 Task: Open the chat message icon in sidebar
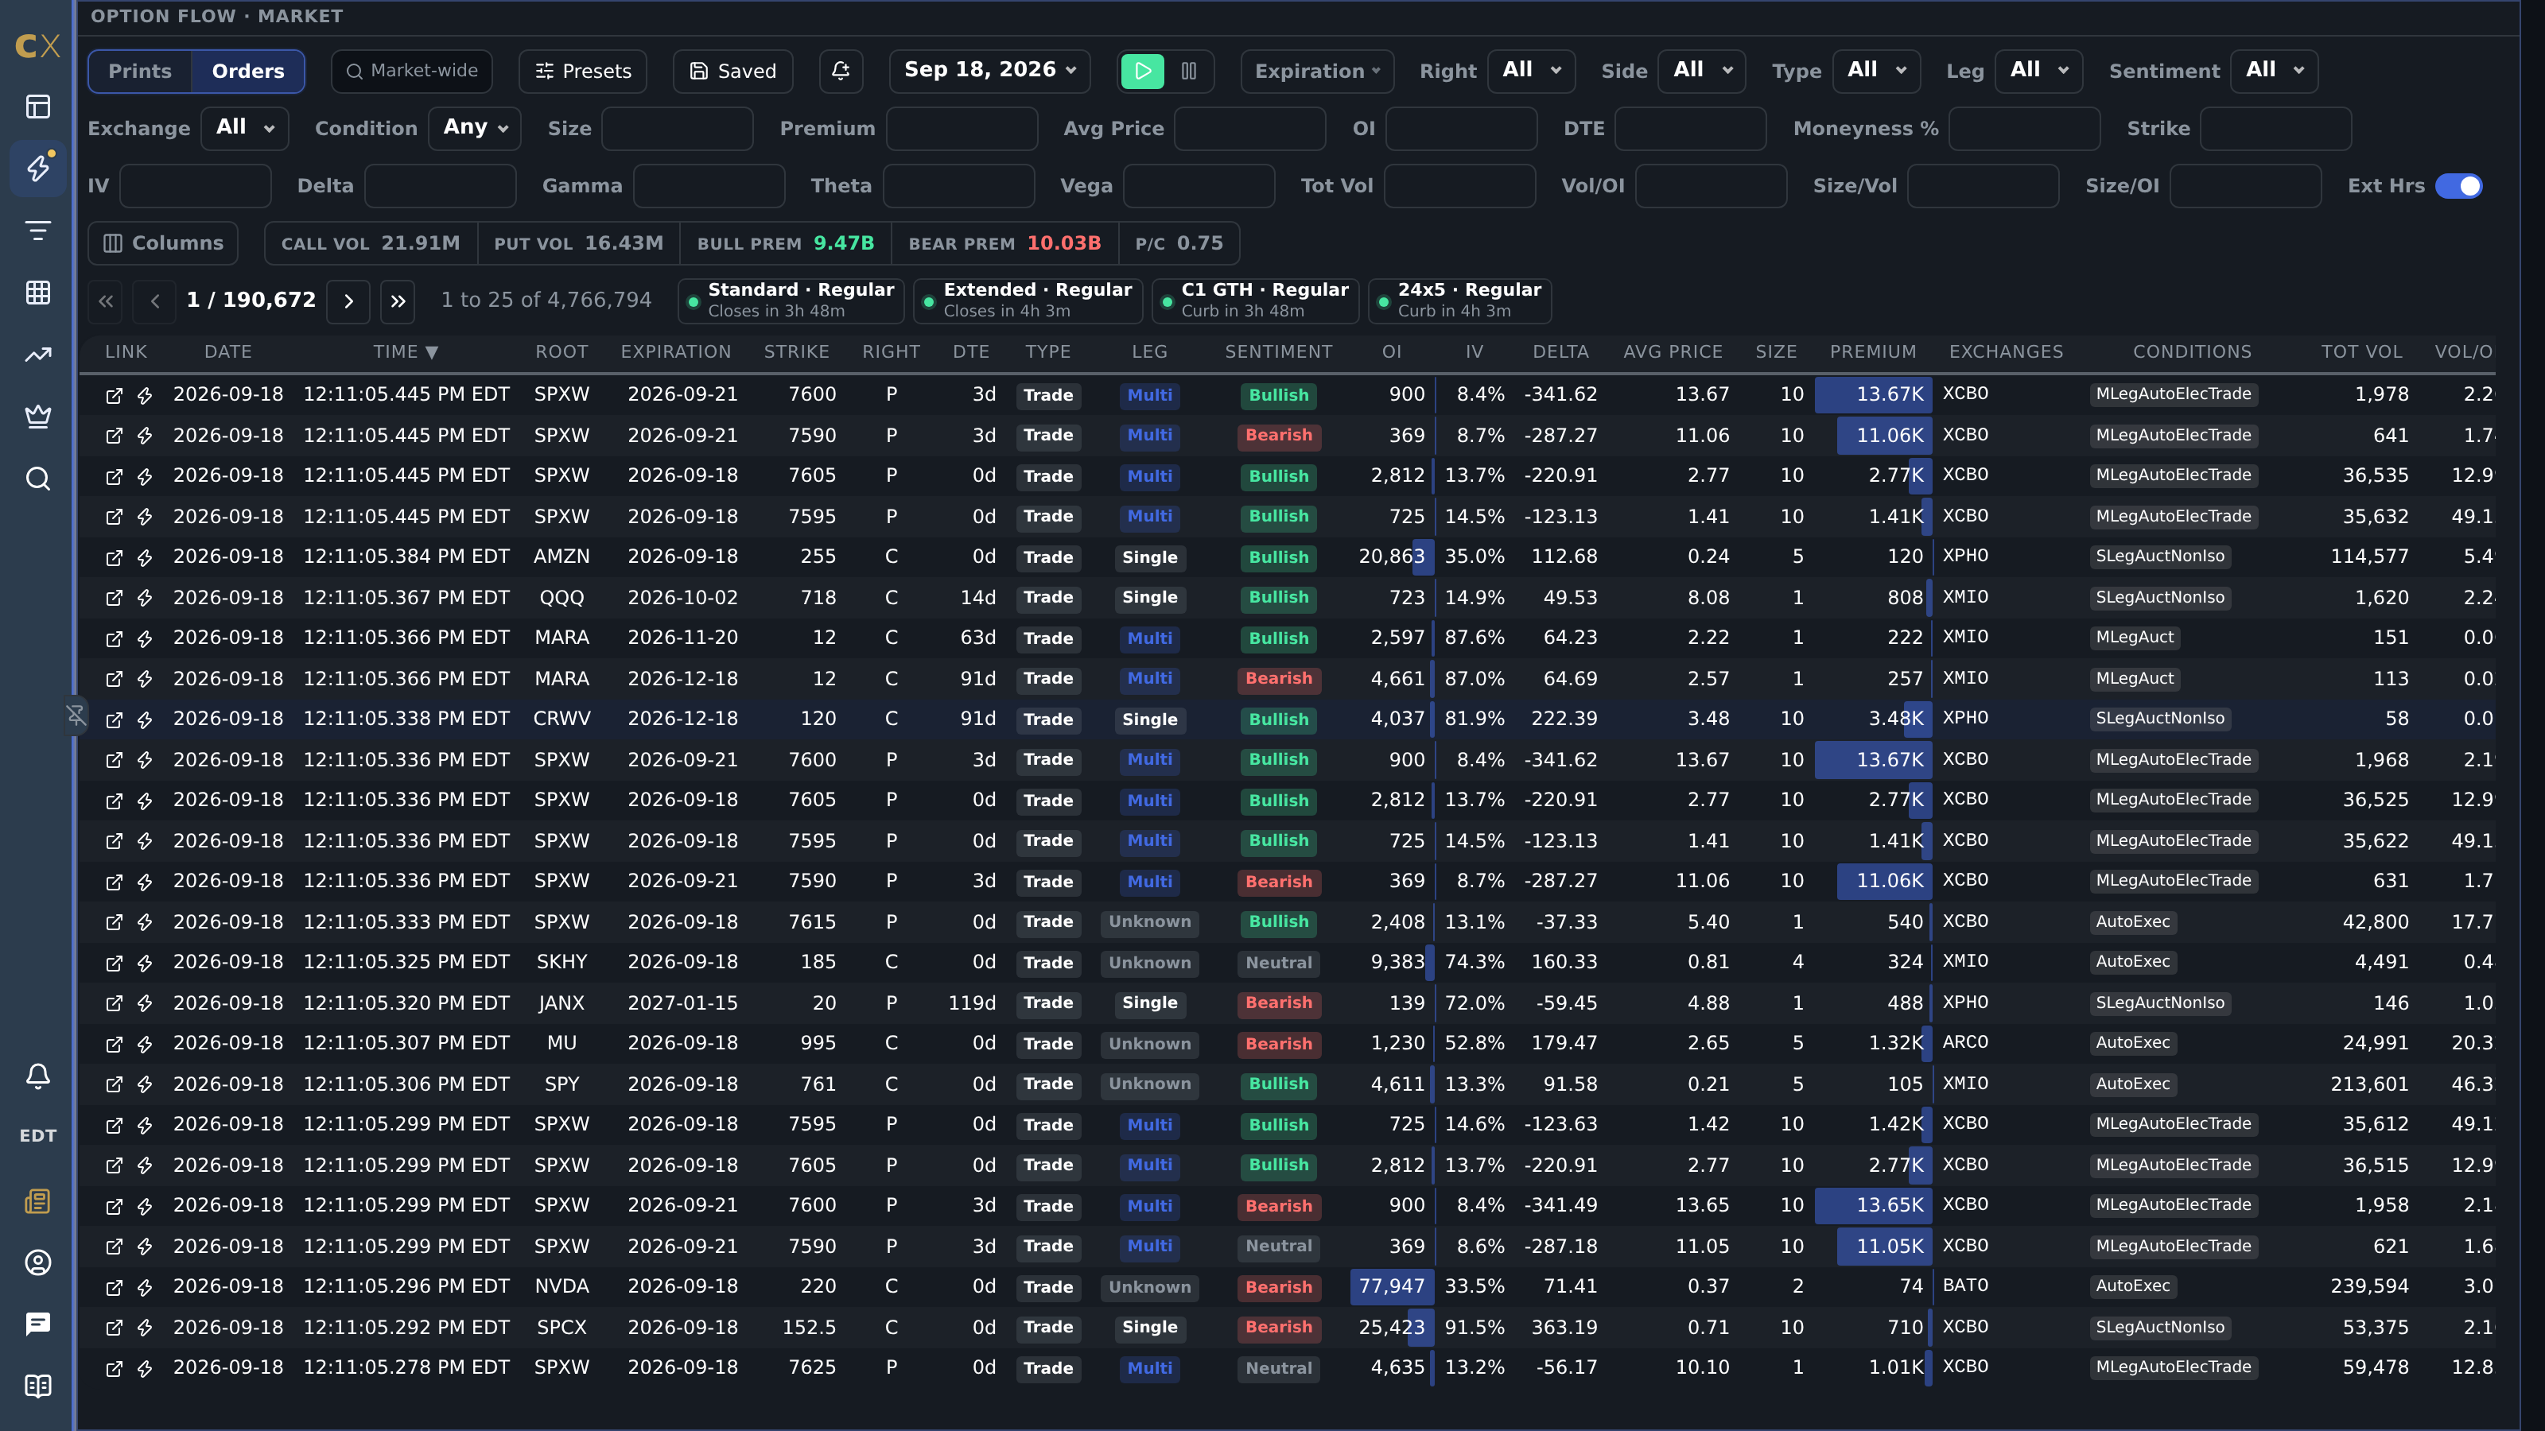pyautogui.click(x=37, y=1324)
